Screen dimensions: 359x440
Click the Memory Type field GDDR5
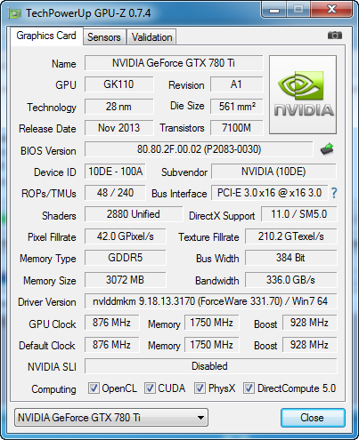pyautogui.click(x=125, y=258)
